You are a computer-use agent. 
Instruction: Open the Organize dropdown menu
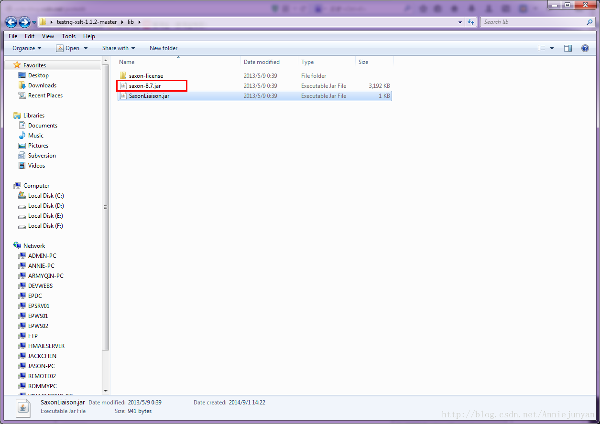pyautogui.click(x=27, y=48)
